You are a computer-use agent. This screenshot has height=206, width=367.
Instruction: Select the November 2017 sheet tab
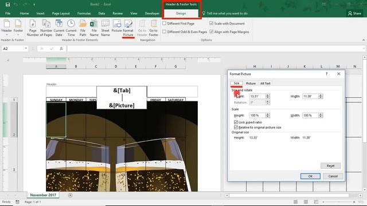click(x=43, y=195)
